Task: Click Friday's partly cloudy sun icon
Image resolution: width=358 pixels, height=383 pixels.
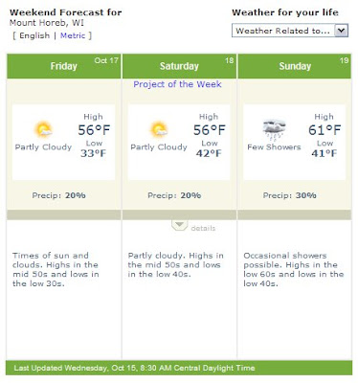Action: (43, 129)
